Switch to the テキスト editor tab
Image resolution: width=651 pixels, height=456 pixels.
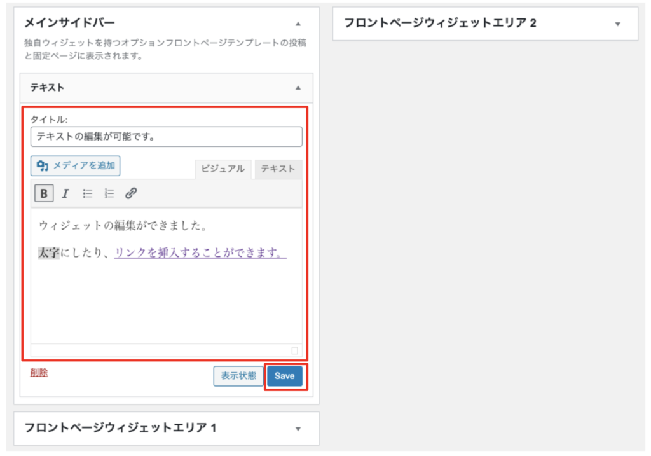(278, 169)
